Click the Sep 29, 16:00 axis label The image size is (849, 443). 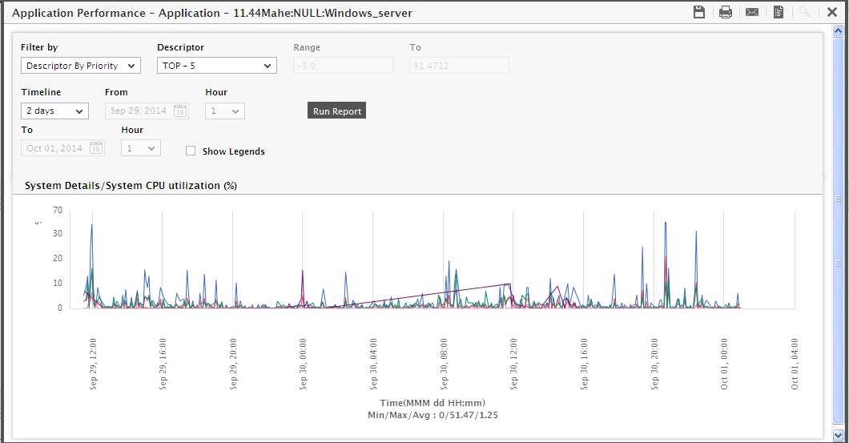(x=163, y=364)
